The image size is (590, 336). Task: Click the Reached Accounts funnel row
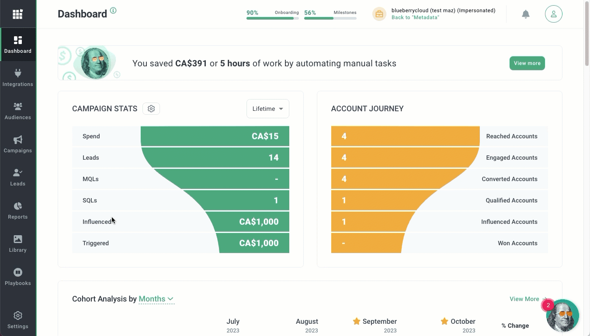439,136
